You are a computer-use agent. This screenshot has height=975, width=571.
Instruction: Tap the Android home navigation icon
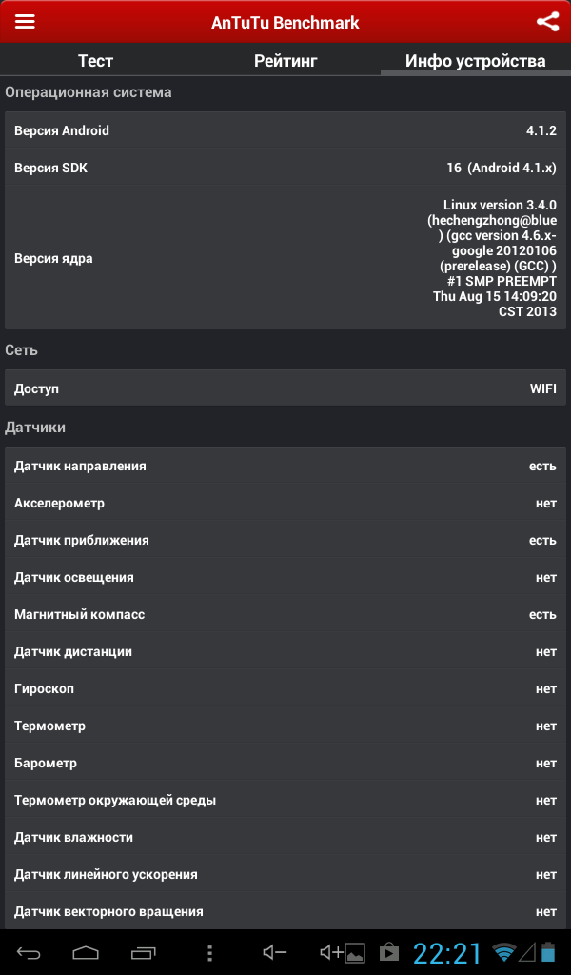click(86, 952)
